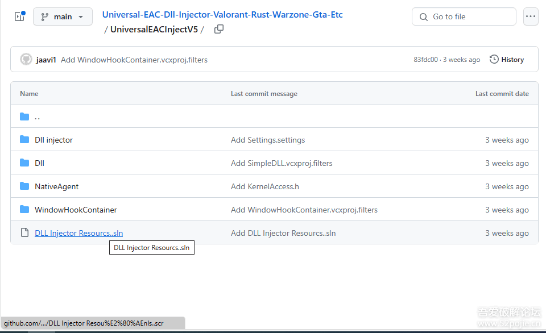Open the WindowHookContainer folder
This screenshot has width=546, height=333.
pos(76,210)
